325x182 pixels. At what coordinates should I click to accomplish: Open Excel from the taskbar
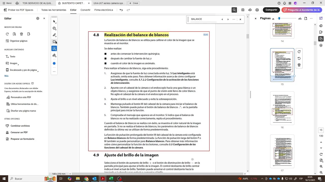tap(111, 179)
